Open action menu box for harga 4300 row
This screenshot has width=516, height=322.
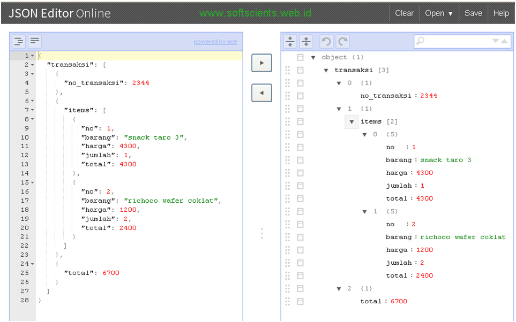click(300, 173)
